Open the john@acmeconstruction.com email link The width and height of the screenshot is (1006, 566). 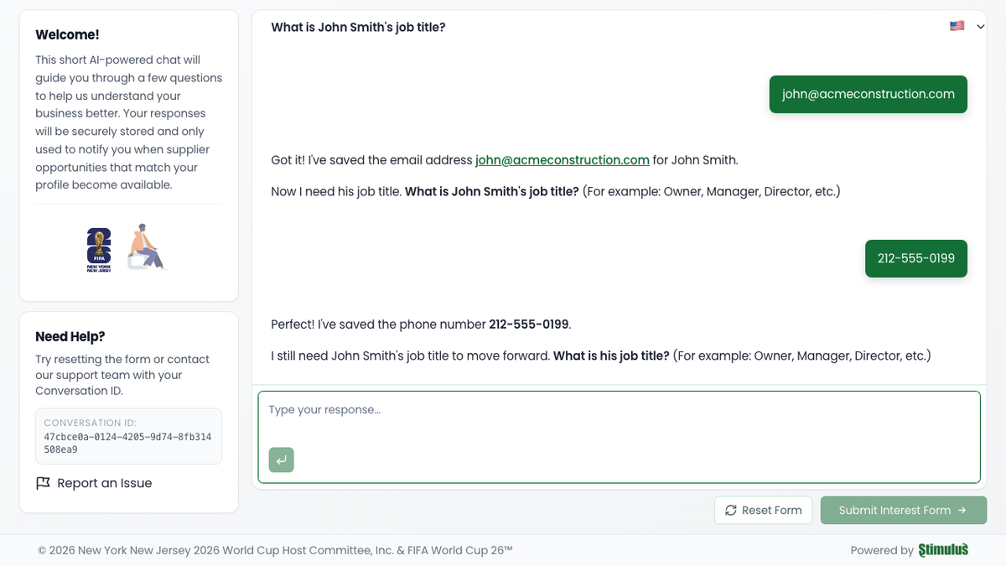click(562, 159)
